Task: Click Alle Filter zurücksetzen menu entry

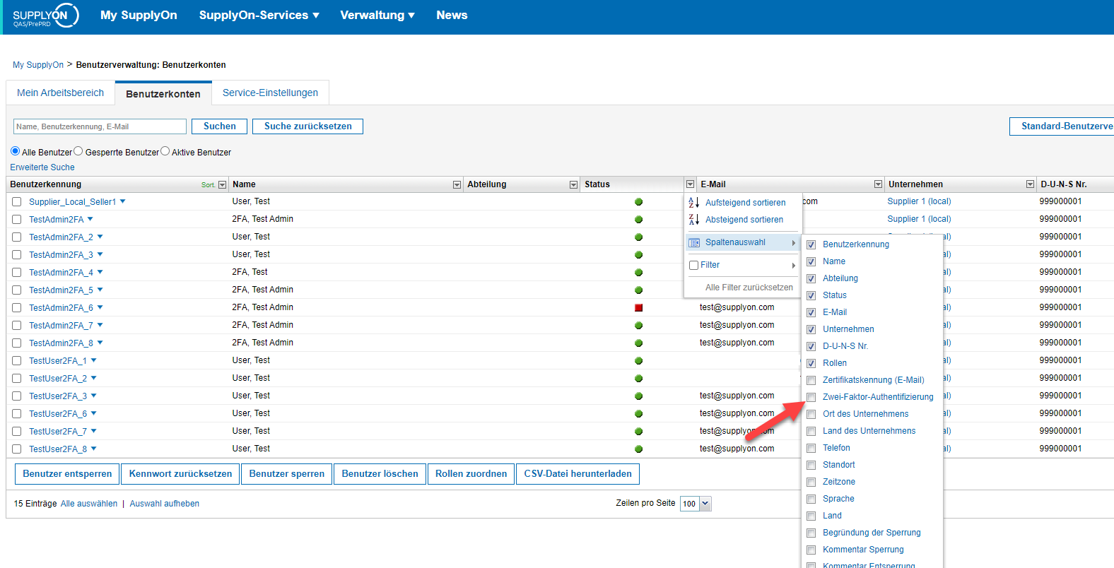Action: coord(749,288)
